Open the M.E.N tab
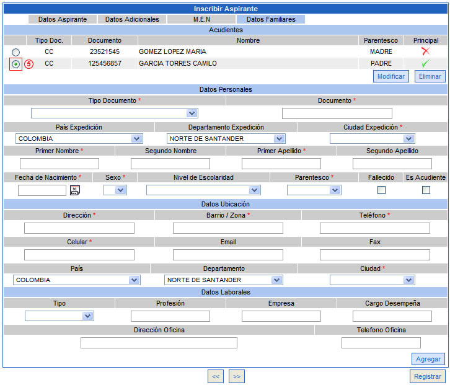 coord(201,19)
